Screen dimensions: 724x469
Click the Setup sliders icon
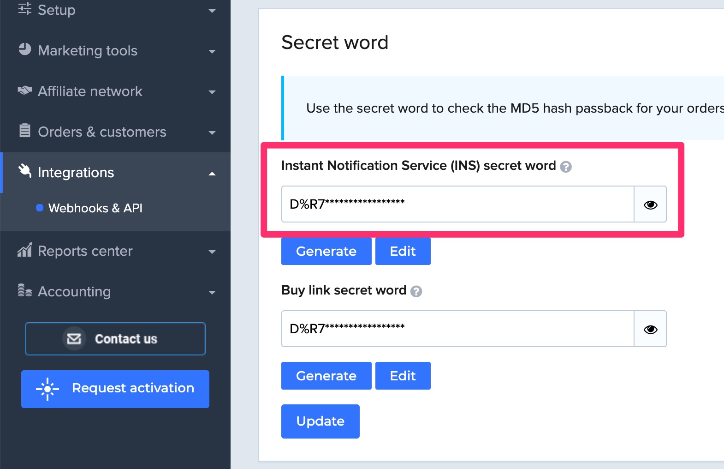click(x=25, y=8)
